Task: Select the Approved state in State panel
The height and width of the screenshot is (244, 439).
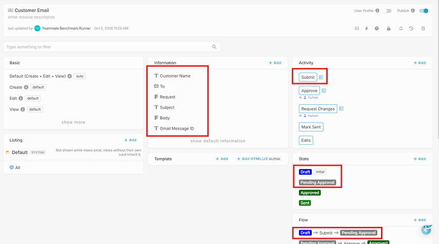Action: point(310,193)
